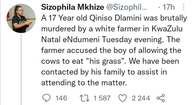
Task: Click the Sizophila Mkhize display name
Action: pos(73,7)
